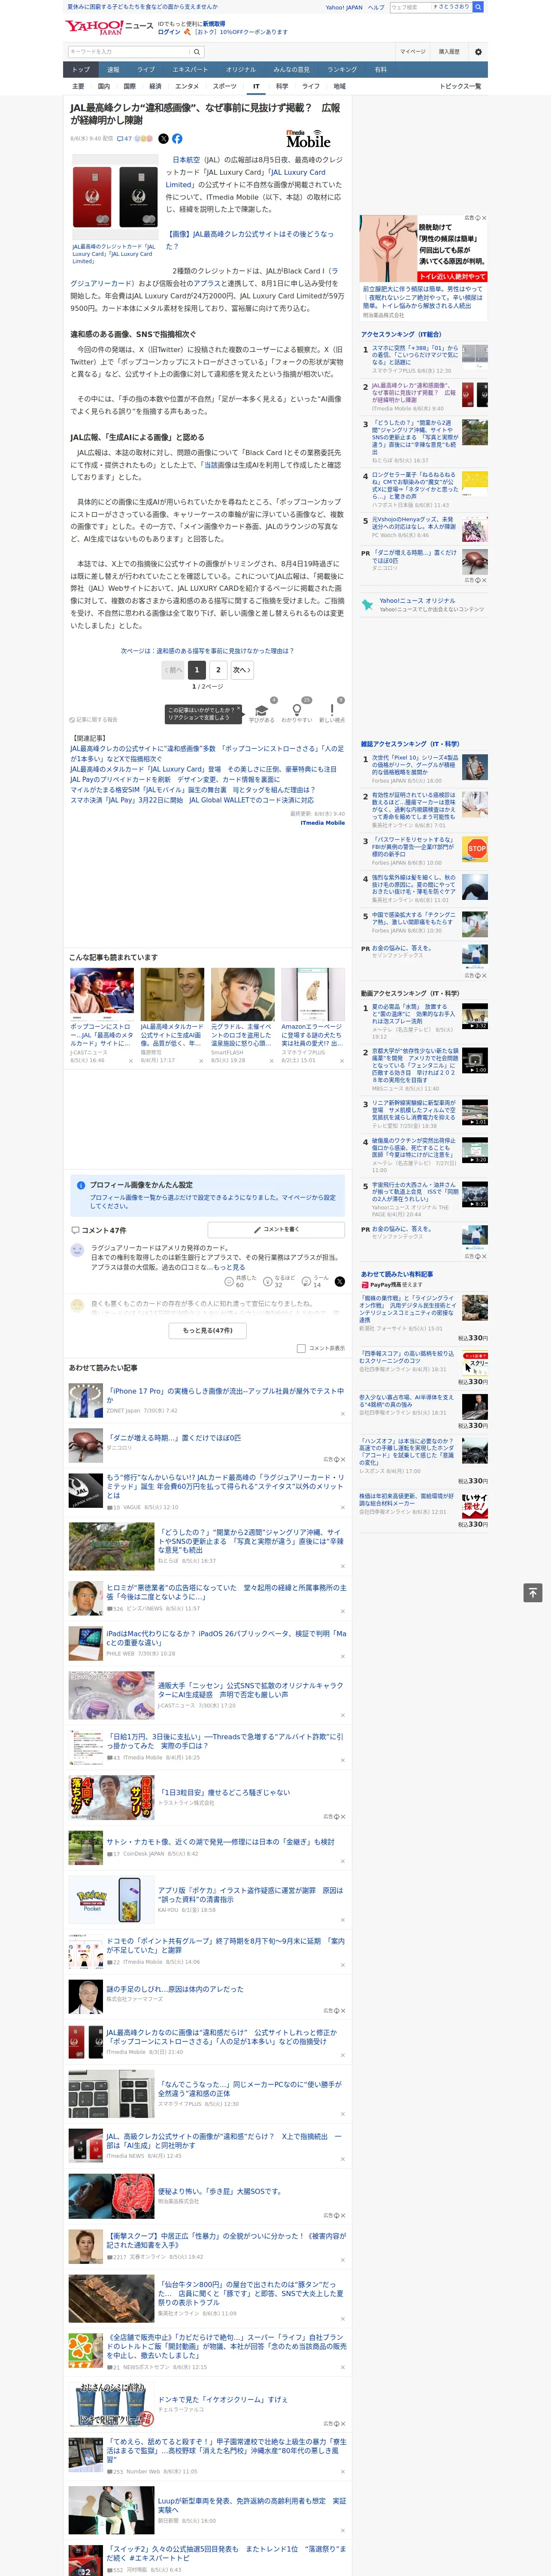This screenshot has width=551, height=2576.
Task: Click the わかりやすい lightbulb reaction
Action: point(297,711)
